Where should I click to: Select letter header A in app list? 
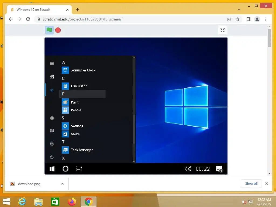point(63,63)
